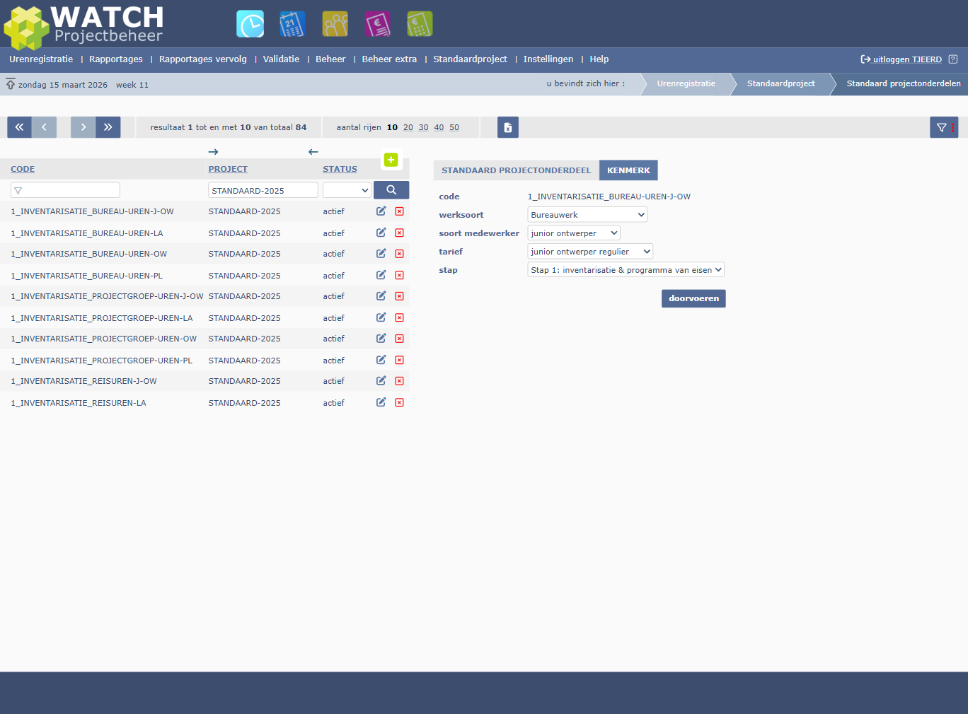Click the doorvoeren button
The height and width of the screenshot is (714, 968).
click(693, 298)
